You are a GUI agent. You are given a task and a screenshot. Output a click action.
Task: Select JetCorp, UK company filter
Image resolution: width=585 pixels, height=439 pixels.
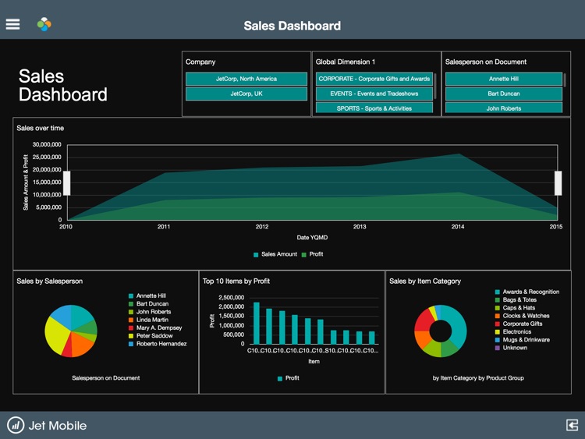[x=246, y=94]
